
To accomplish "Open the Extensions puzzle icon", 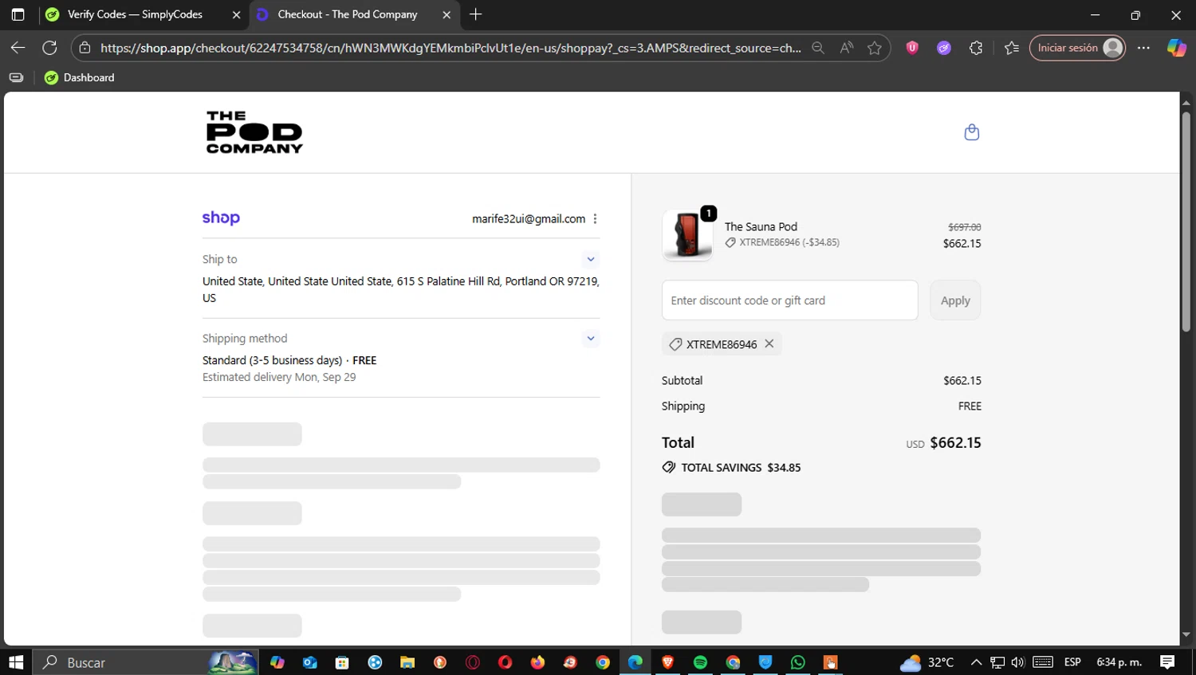I will pyautogui.click(x=976, y=48).
